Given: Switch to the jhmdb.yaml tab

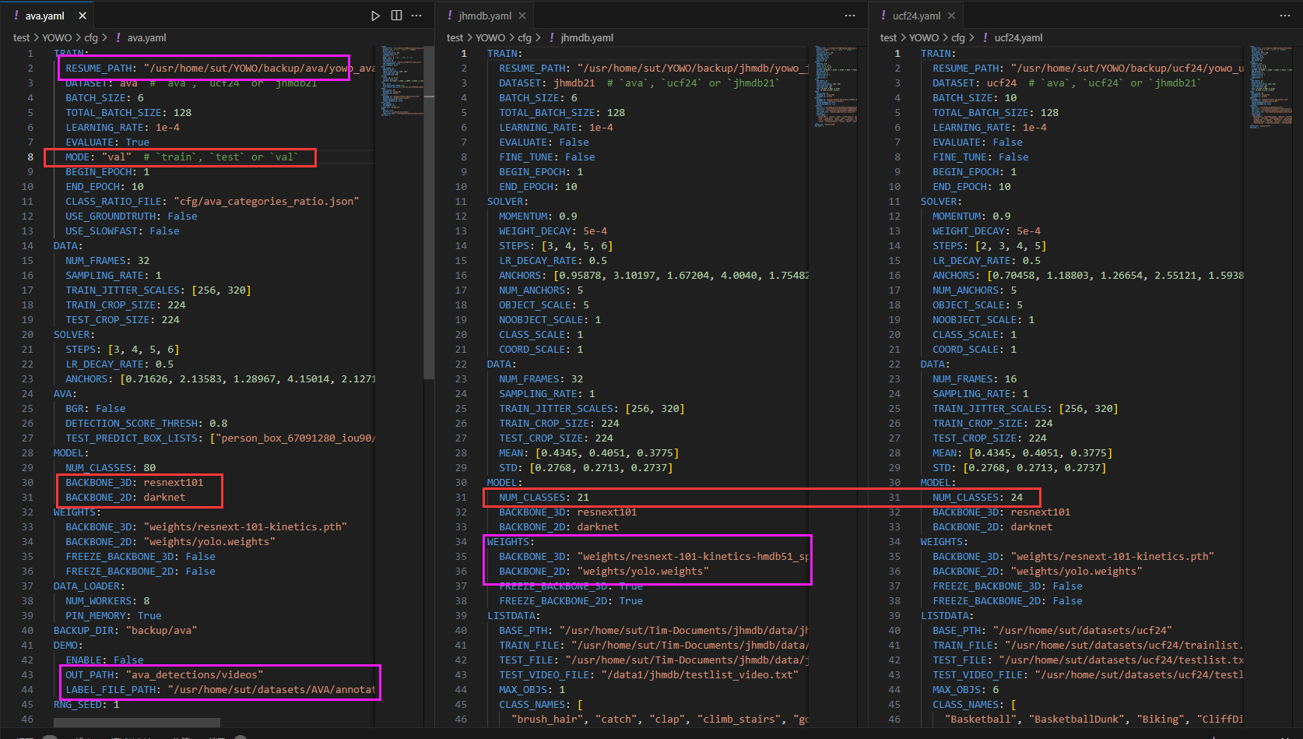Looking at the screenshot, I should [x=484, y=16].
